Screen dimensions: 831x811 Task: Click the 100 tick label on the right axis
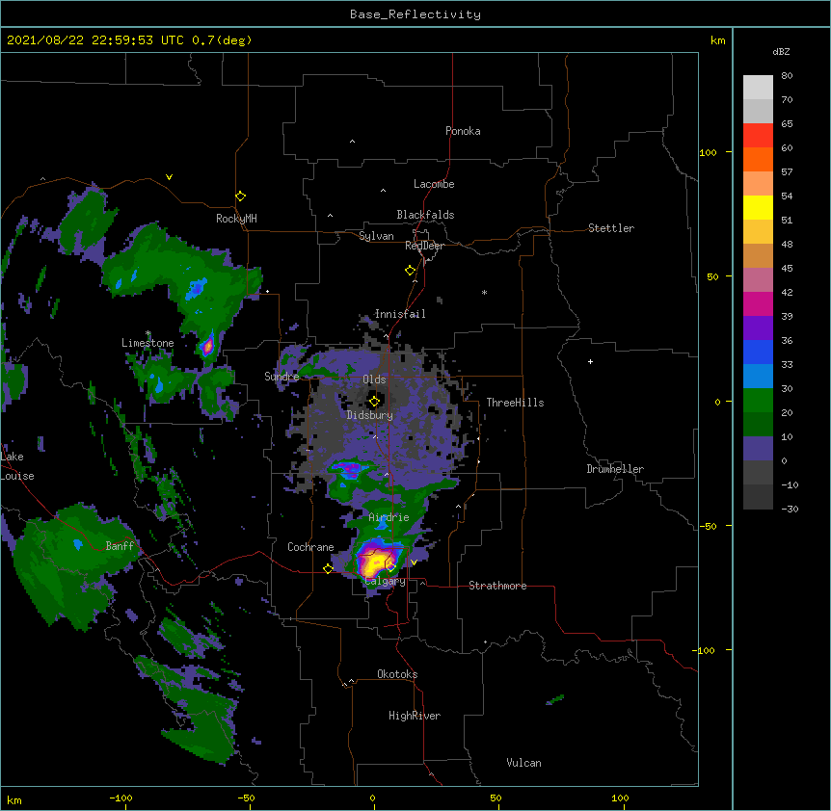708,152
